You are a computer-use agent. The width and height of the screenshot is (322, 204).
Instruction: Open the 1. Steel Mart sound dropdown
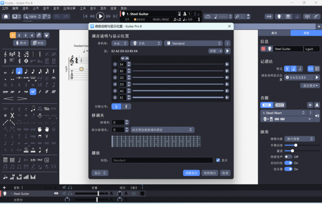pyautogui.click(x=284, y=113)
